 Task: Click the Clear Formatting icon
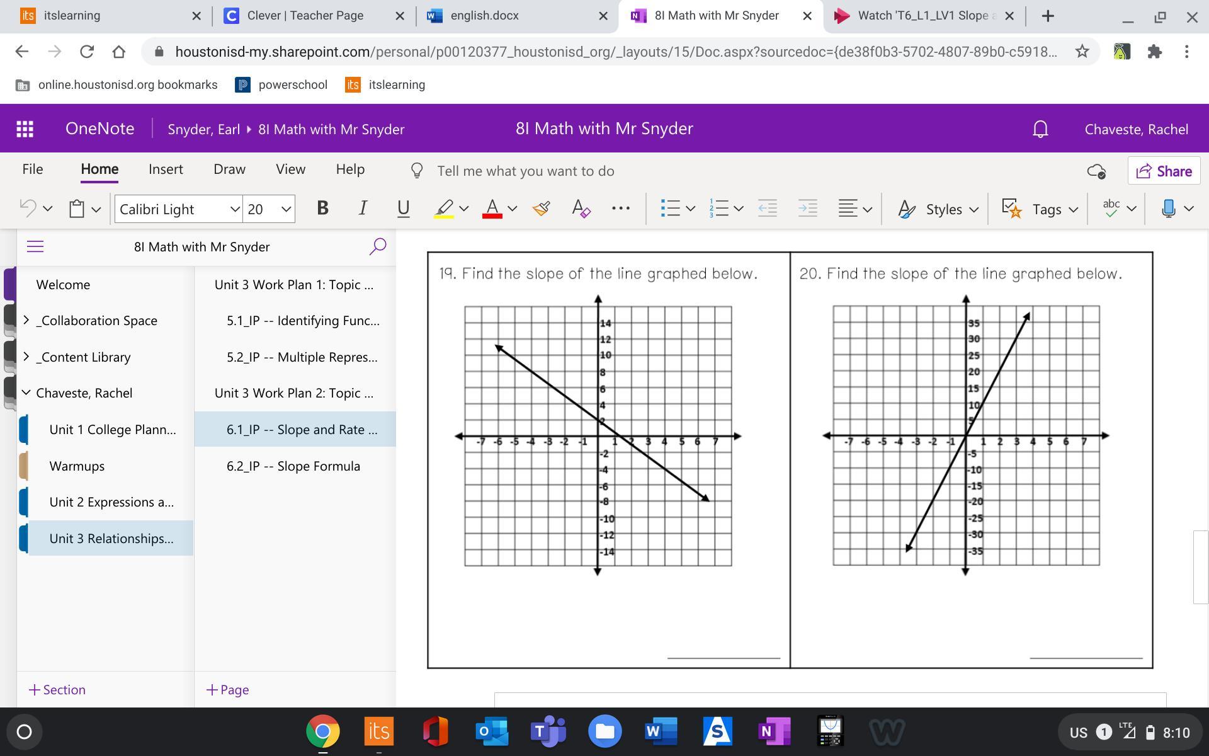pyautogui.click(x=580, y=209)
